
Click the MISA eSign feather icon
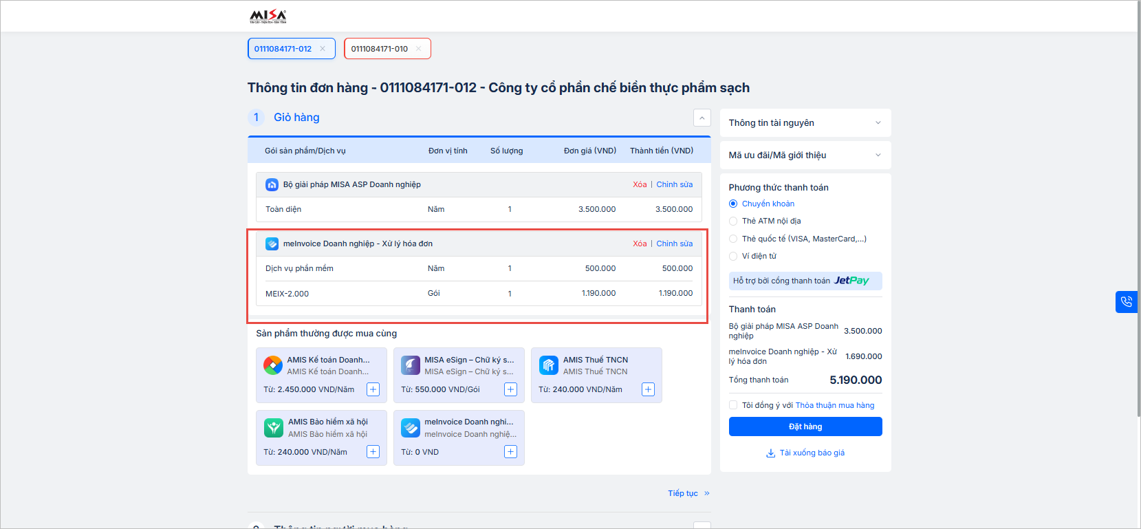click(x=411, y=365)
